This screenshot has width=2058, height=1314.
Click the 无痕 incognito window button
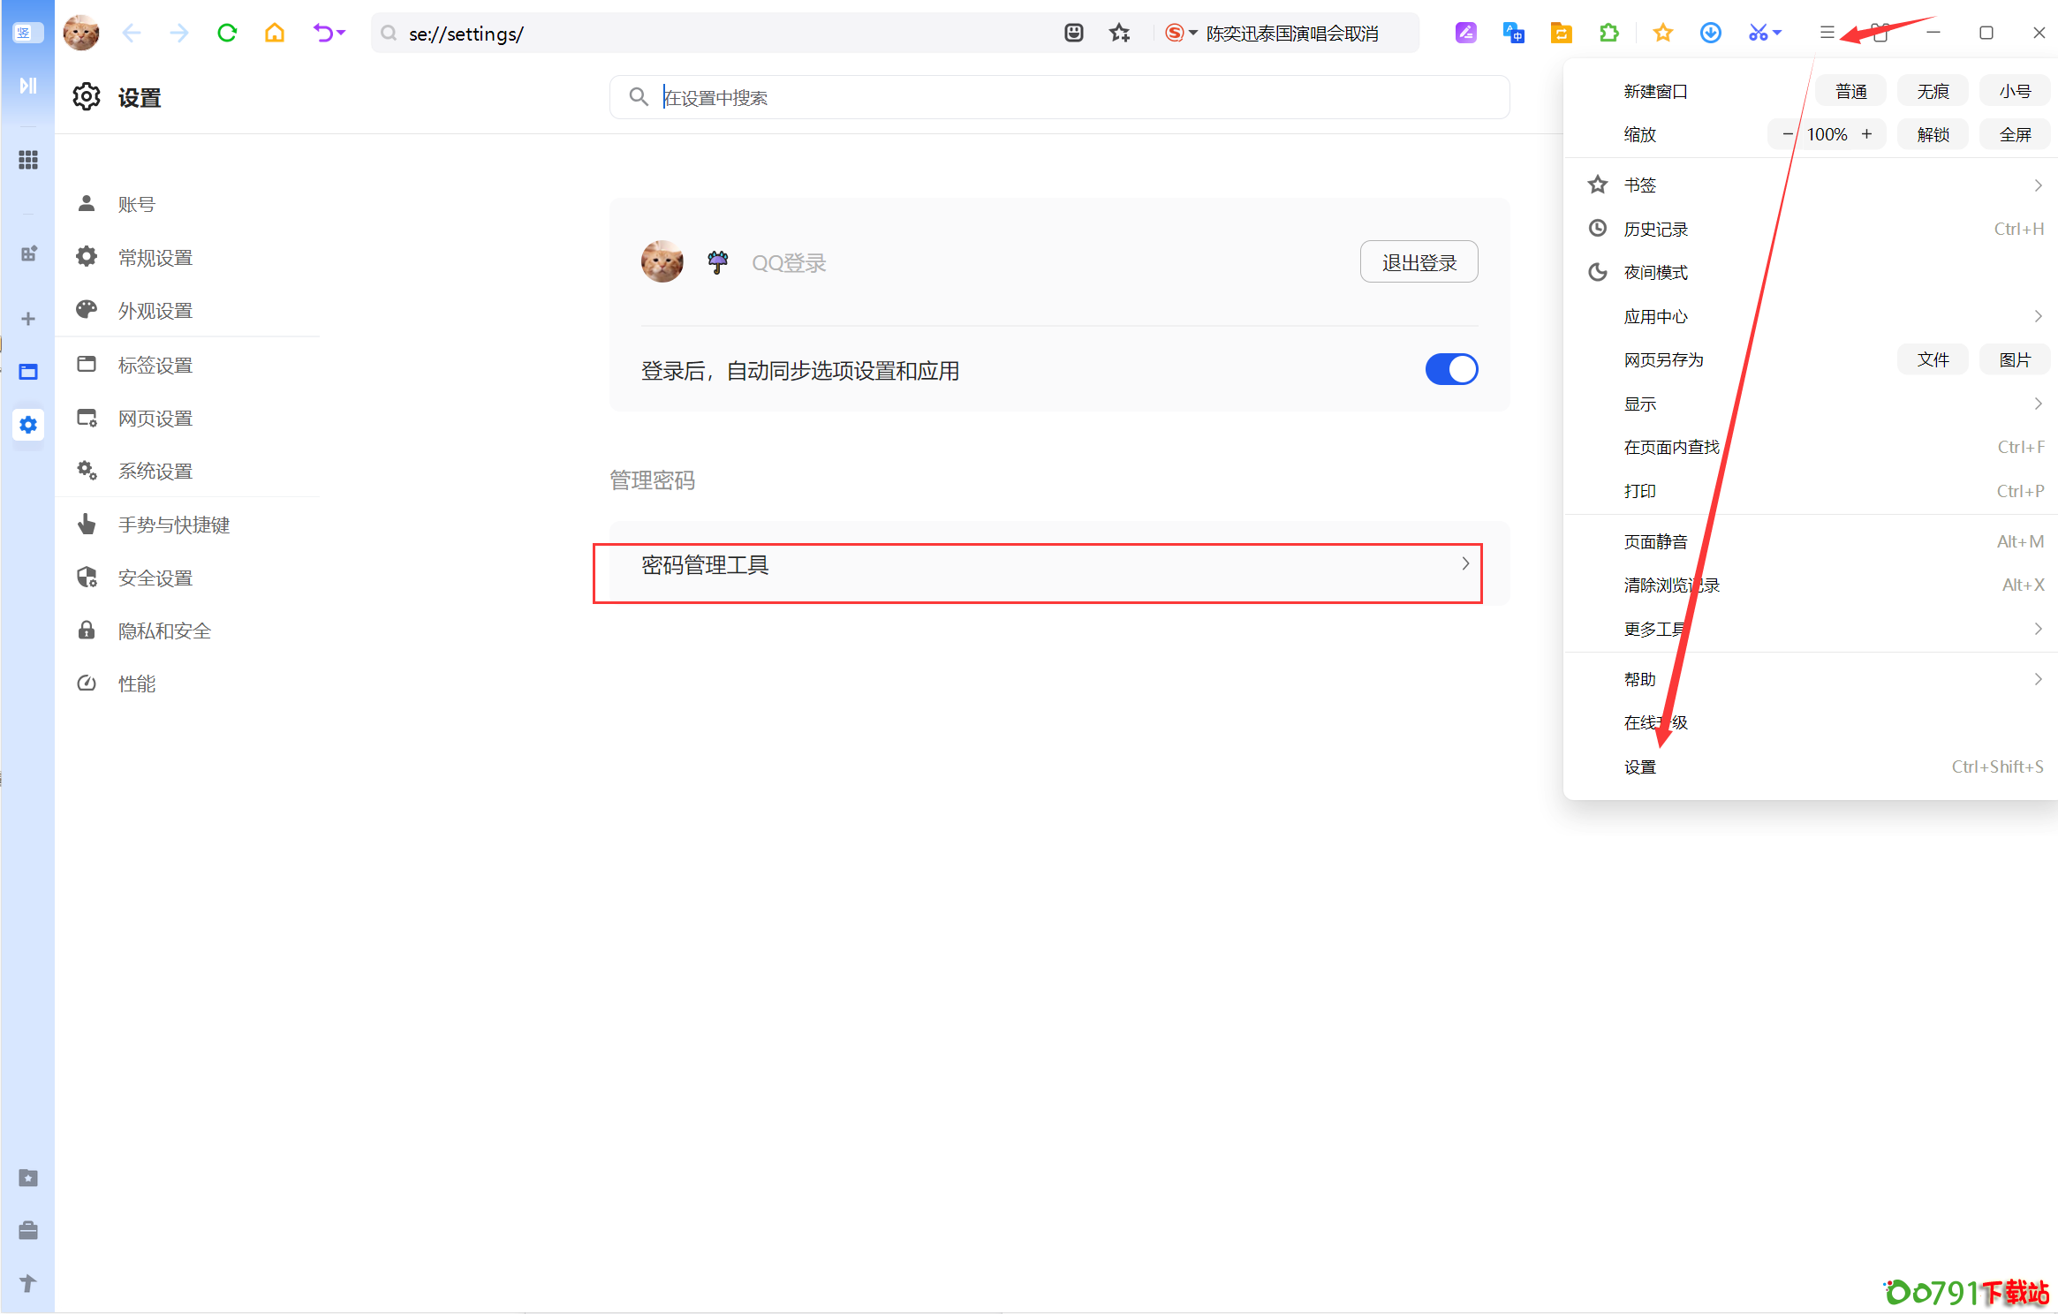1933,91
